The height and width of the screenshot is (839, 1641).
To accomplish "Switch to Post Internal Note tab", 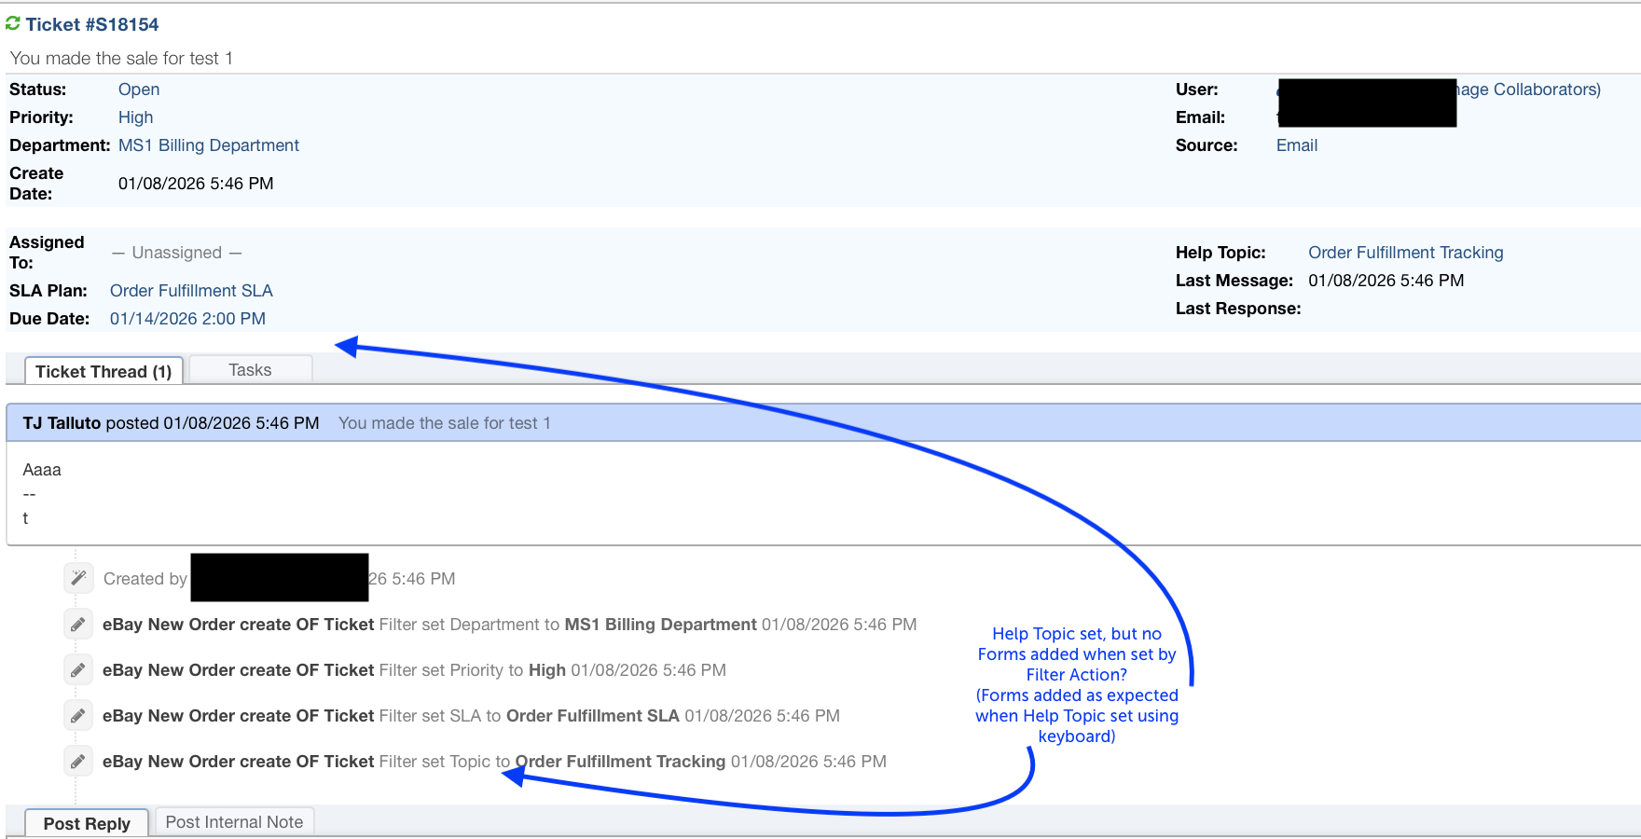I will [x=234, y=822].
